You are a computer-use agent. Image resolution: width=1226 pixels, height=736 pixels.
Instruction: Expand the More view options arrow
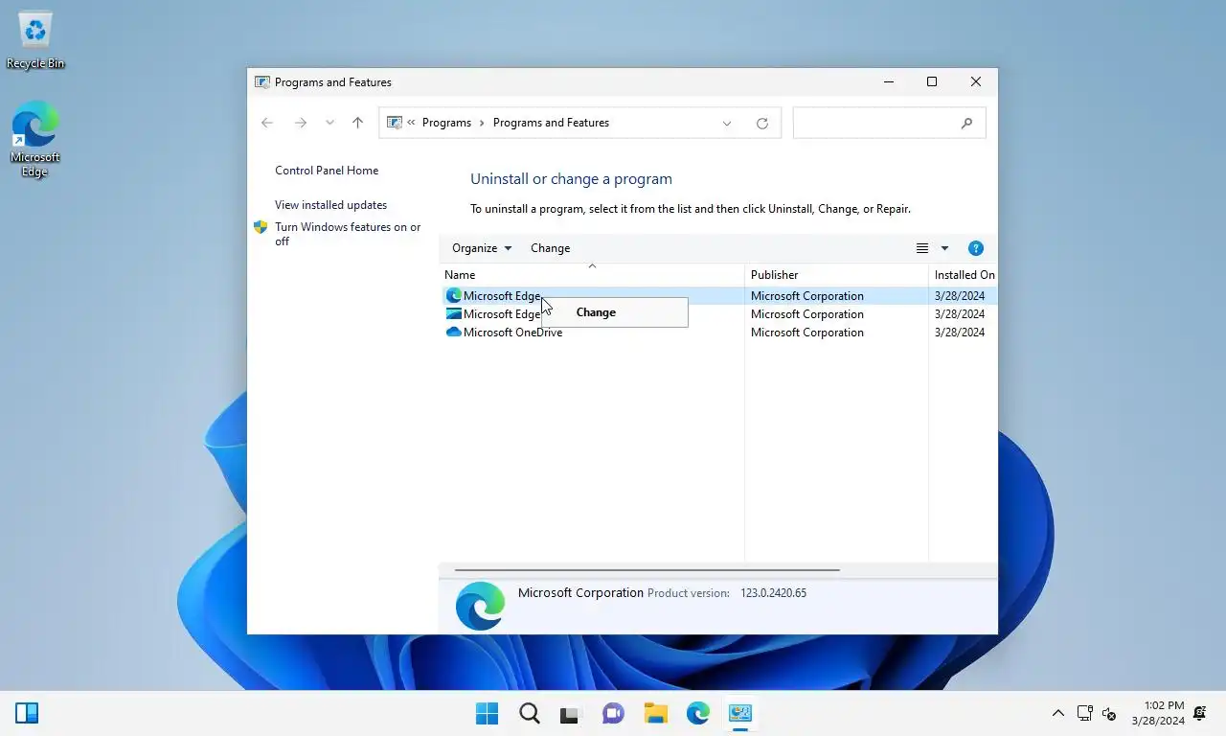coord(944,248)
